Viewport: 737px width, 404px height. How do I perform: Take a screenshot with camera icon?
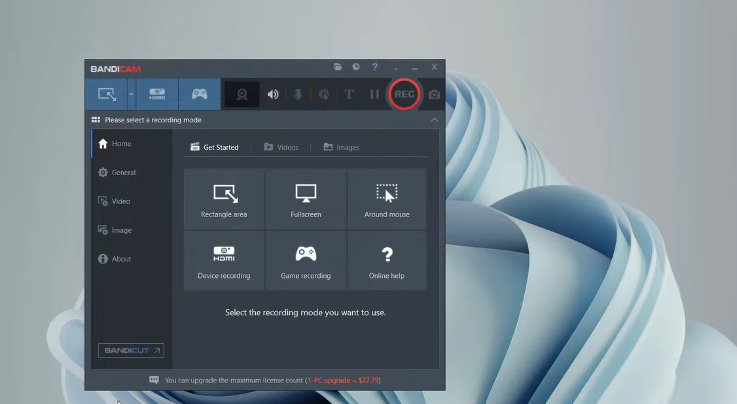click(435, 94)
